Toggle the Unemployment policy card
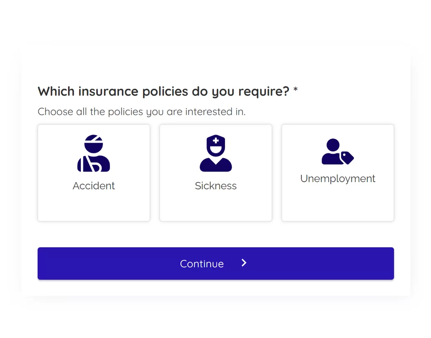The image size is (431, 338). click(x=338, y=203)
